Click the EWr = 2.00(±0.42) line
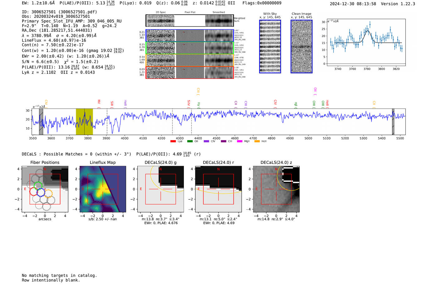Viewport: 437px width, 297px height. pyautogui.click(x=66, y=56)
